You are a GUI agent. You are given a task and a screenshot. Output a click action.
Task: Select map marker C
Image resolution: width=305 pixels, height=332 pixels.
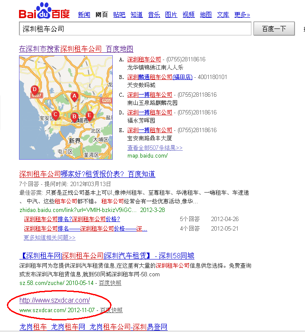(x=55, y=115)
